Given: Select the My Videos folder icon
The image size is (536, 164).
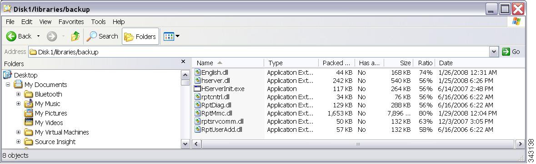Looking at the screenshot, I should [28, 122].
